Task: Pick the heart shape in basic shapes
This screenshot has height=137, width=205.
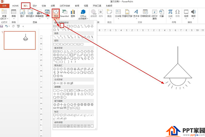Action: pyautogui.click(x=79, y=58)
